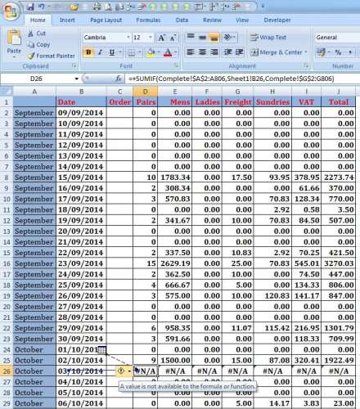
Task: Apply cell Borders
Action: 132,52
